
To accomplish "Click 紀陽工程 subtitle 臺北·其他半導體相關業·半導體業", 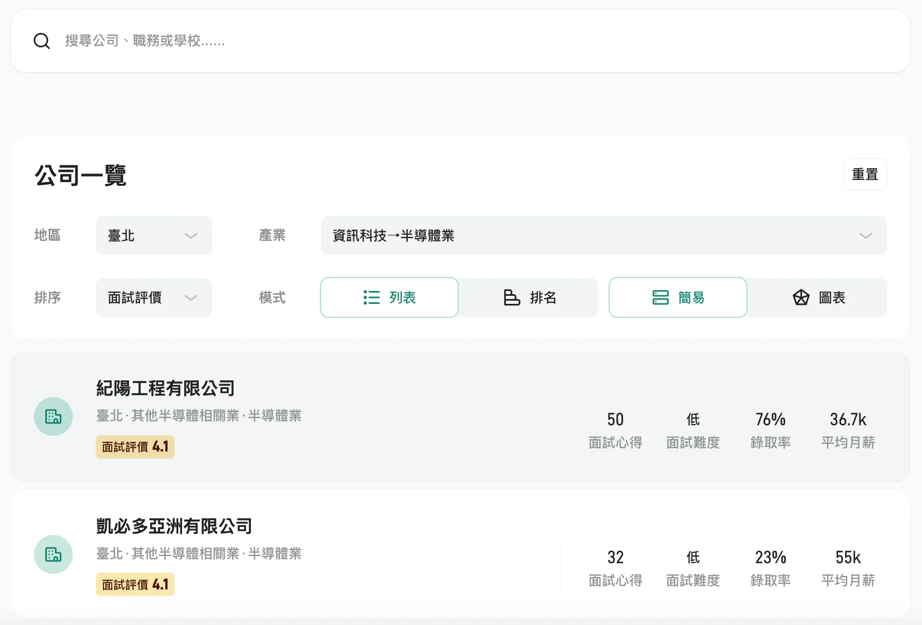I will coord(199,415).
